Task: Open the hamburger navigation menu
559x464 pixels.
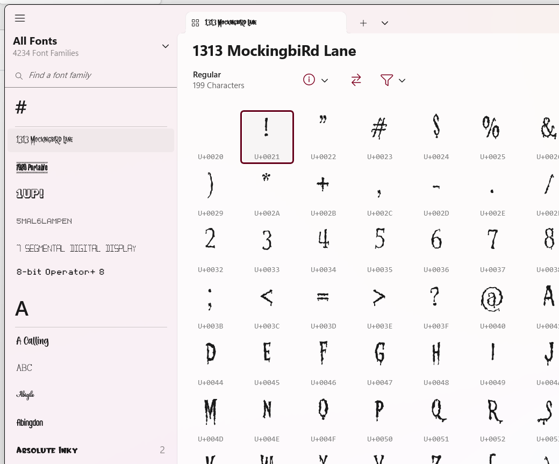Action: pyautogui.click(x=20, y=18)
